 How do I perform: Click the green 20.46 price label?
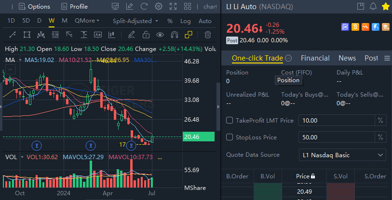pos(199,137)
